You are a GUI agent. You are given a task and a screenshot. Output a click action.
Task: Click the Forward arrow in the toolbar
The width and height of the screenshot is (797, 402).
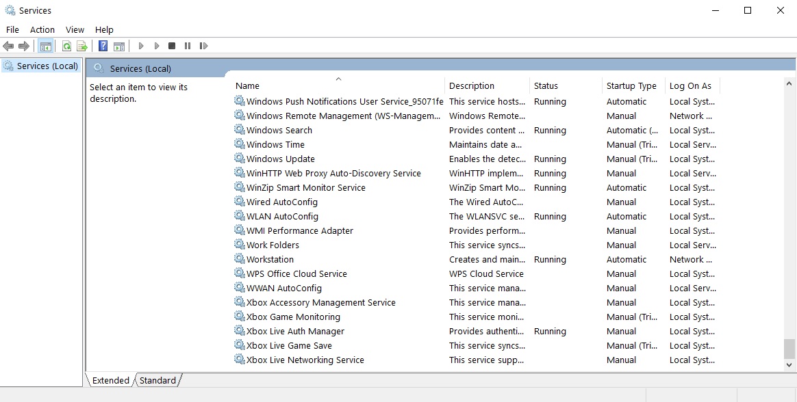tap(24, 46)
